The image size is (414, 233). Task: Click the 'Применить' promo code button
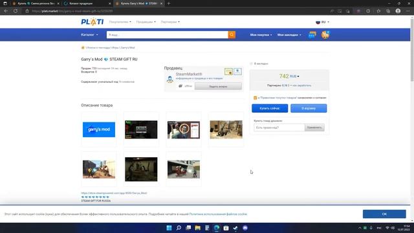tap(314, 128)
